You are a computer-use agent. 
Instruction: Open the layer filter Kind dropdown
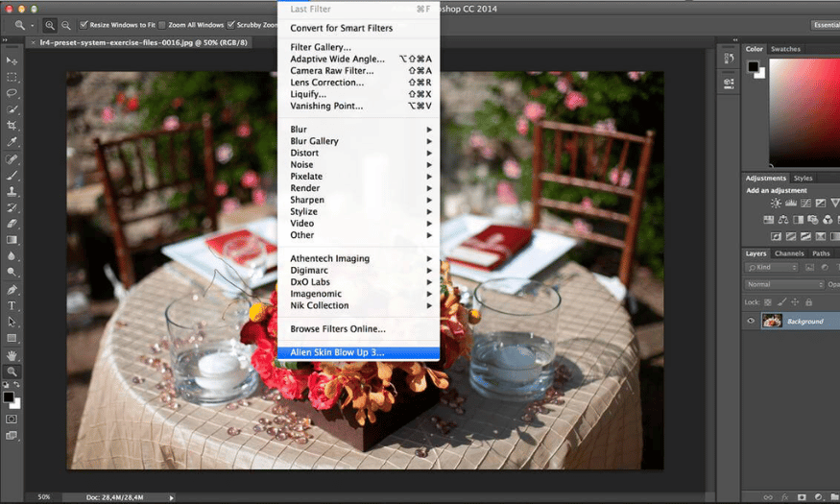coord(772,267)
